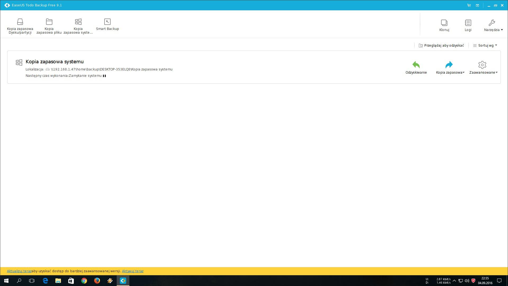Open Google Chrome from the taskbar
Viewport: 508px width, 286px height.
click(x=84, y=281)
